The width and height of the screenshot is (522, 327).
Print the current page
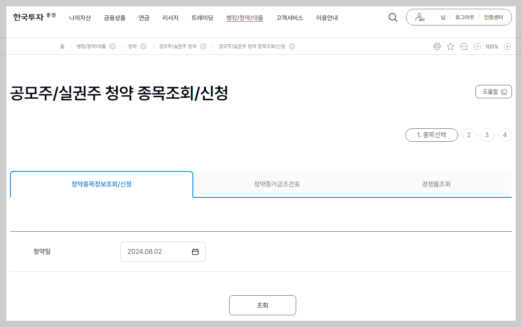[x=437, y=46]
